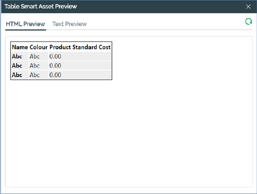
Task: Click the Colour column header
Action: click(39, 47)
